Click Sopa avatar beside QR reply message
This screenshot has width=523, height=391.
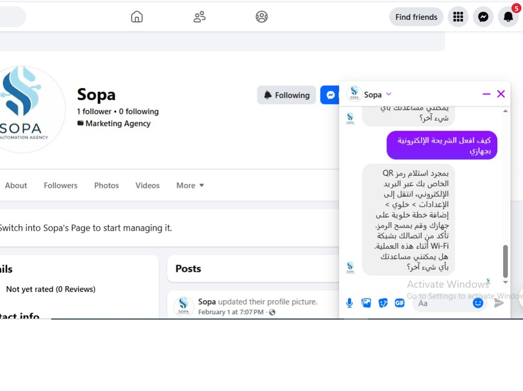(x=350, y=267)
